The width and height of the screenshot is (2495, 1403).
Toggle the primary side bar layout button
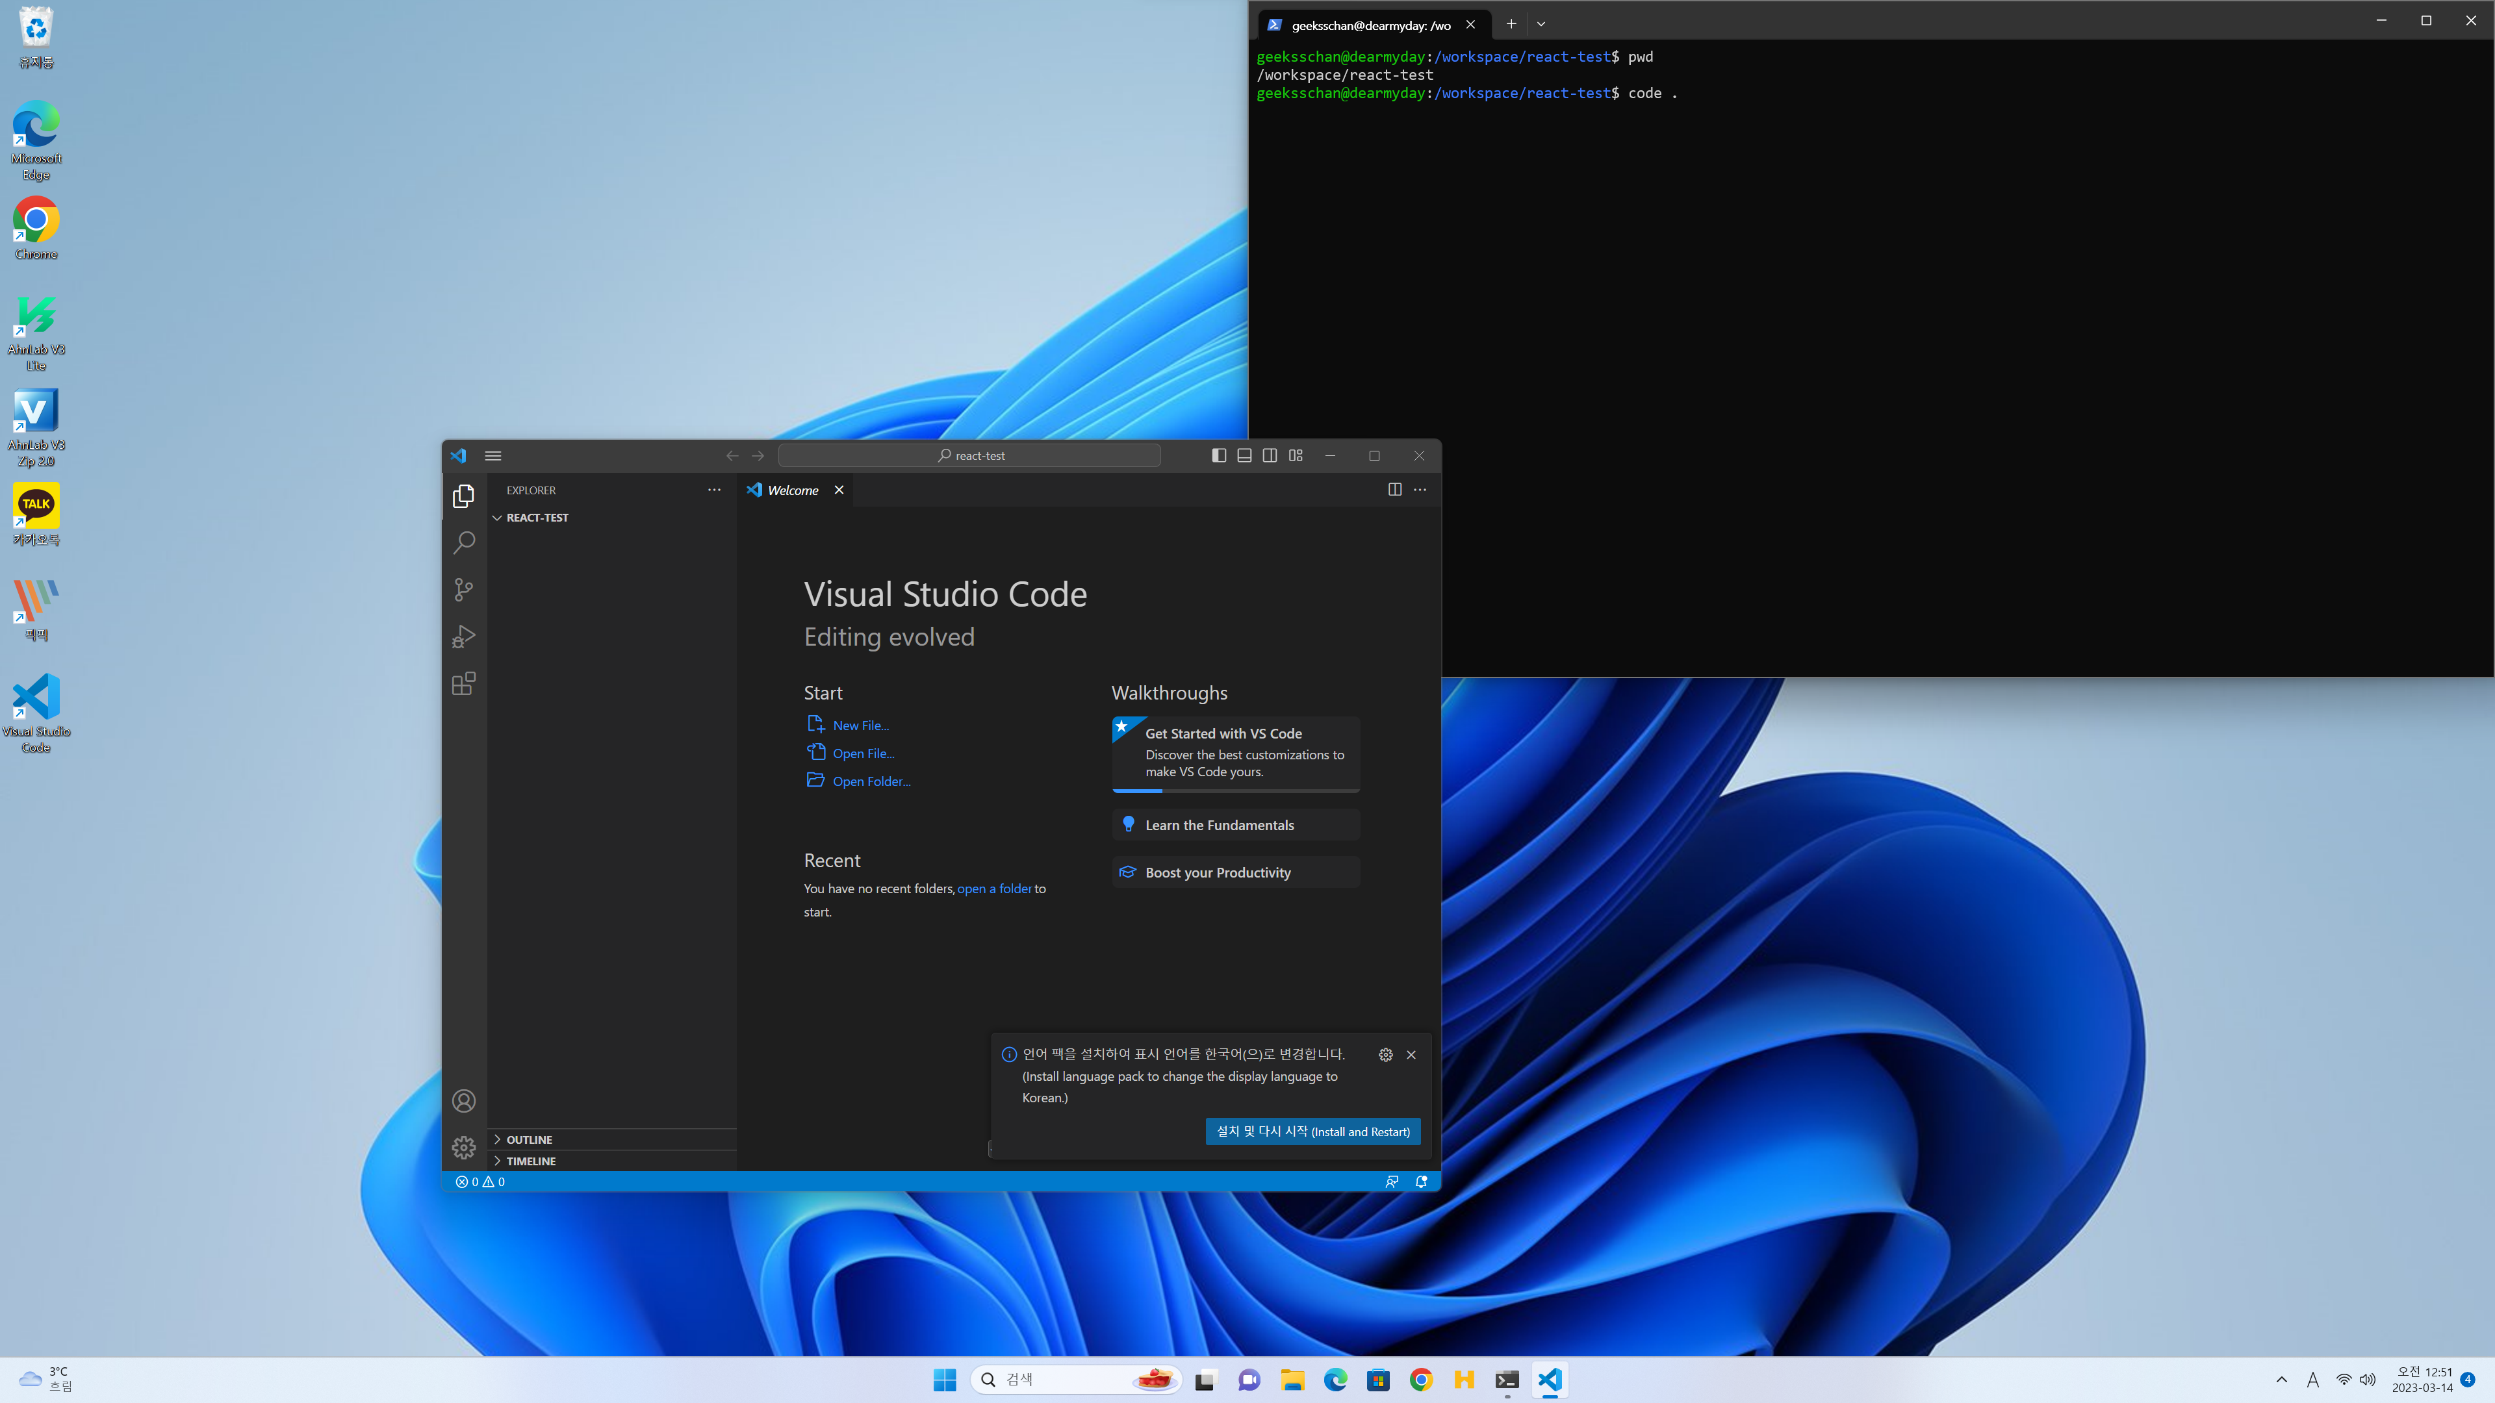(1218, 456)
